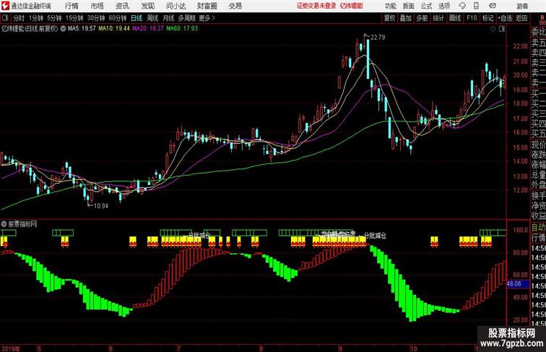546x352 pixels.
Task: Switch to the 分时 chart tab
Action: (x=19, y=18)
